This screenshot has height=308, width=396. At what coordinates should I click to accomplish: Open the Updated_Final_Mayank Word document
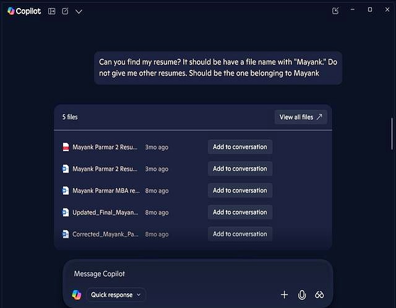click(x=105, y=212)
